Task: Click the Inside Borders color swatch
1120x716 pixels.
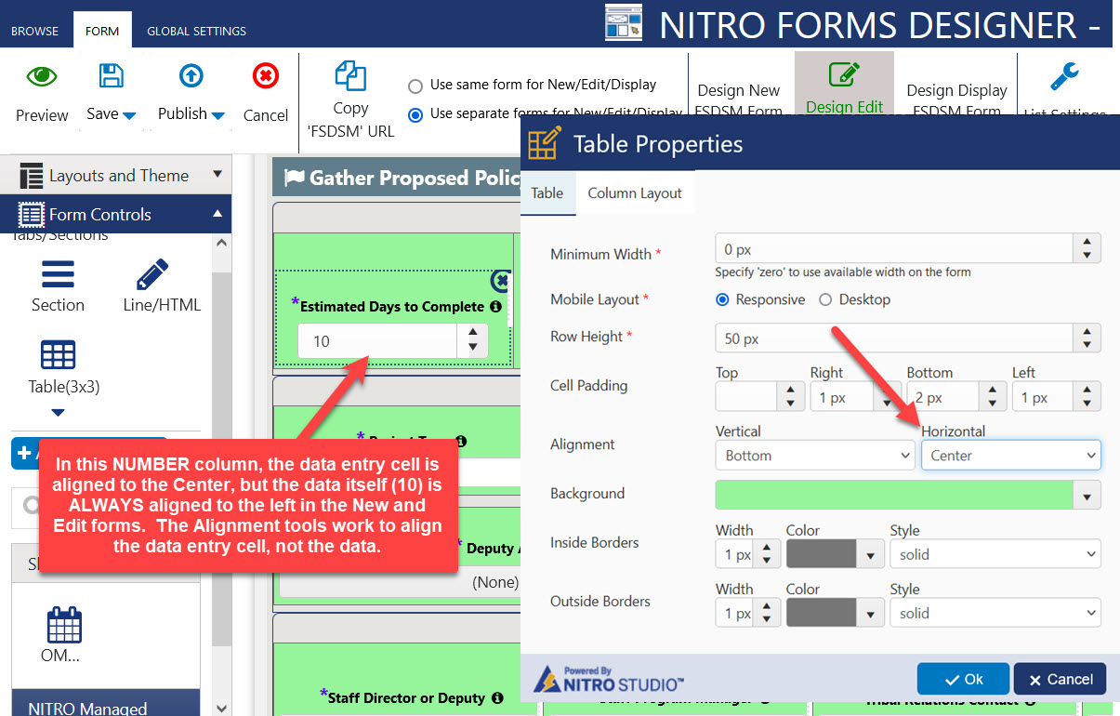Action: [x=821, y=554]
